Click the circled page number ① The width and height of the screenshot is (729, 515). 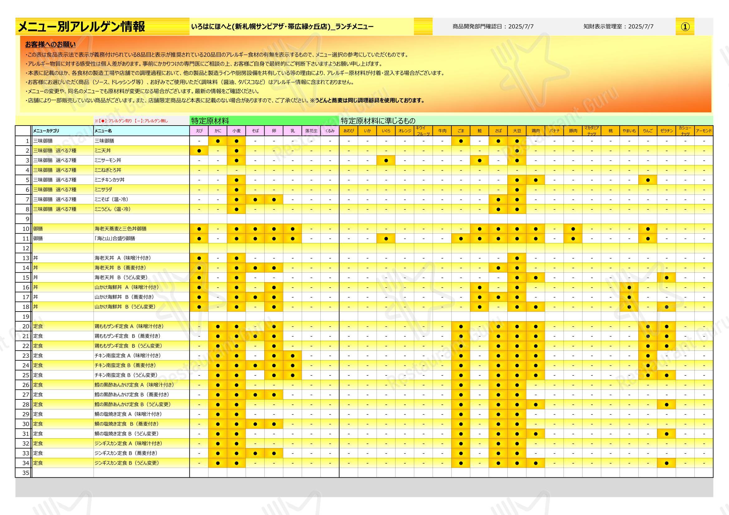[685, 27]
